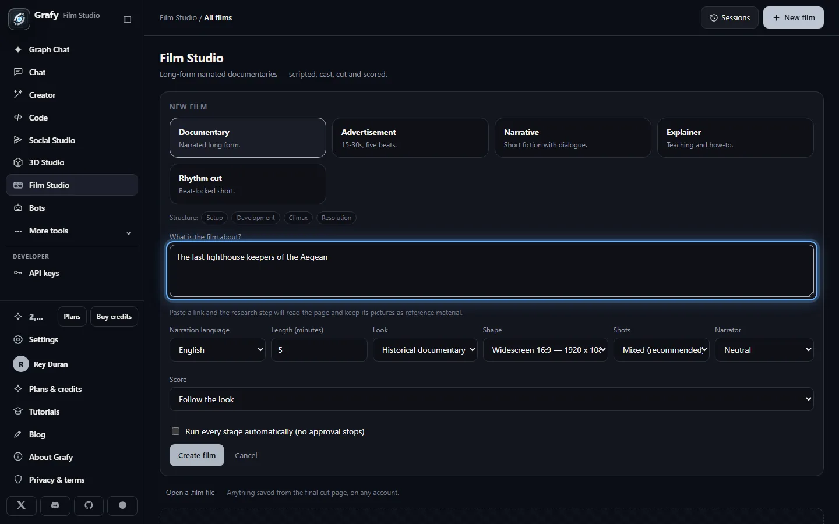Open Plans & credits page
839x524 pixels.
coord(72,389)
